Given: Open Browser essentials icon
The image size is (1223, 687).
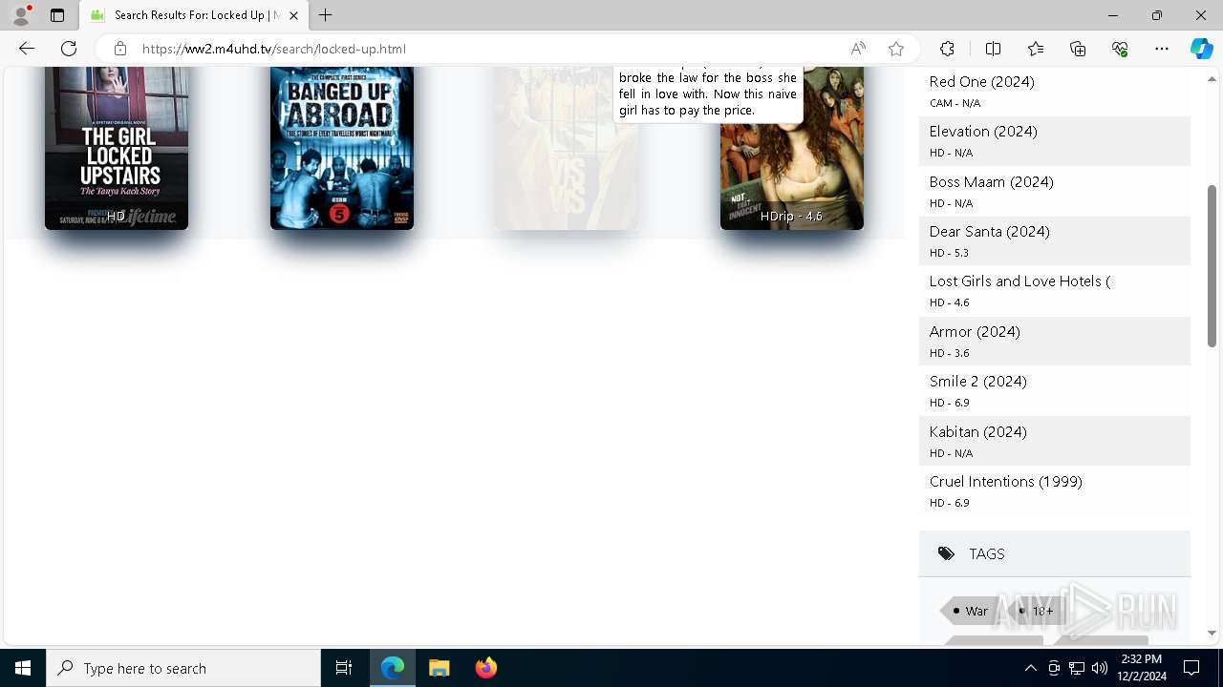Looking at the screenshot, I should [x=1120, y=49].
